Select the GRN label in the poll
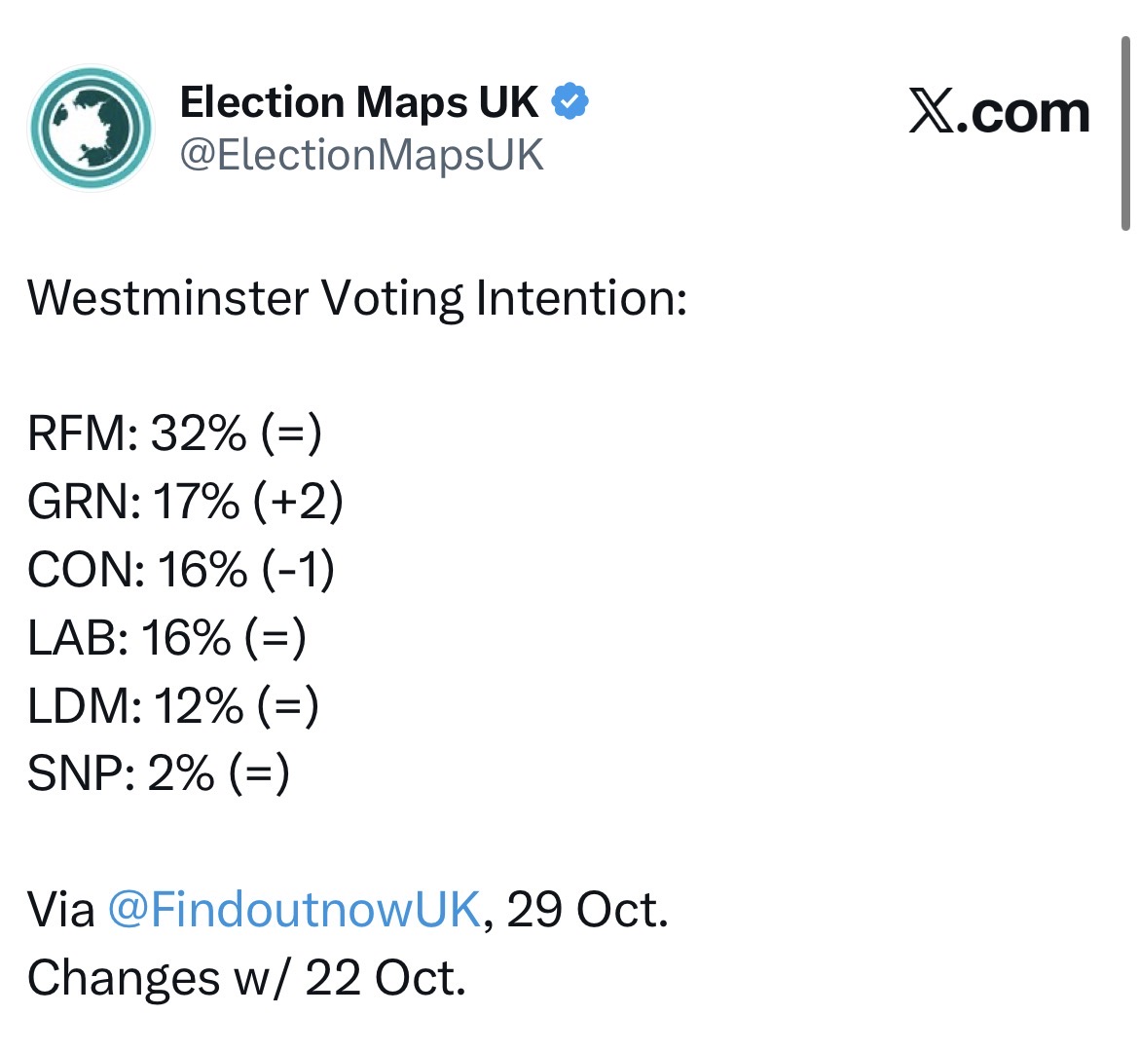1139x1053 pixels. pos(84,502)
